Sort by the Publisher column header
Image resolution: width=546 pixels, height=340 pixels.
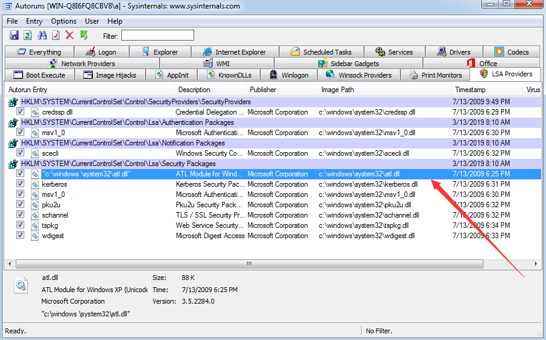click(x=263, y=90)
